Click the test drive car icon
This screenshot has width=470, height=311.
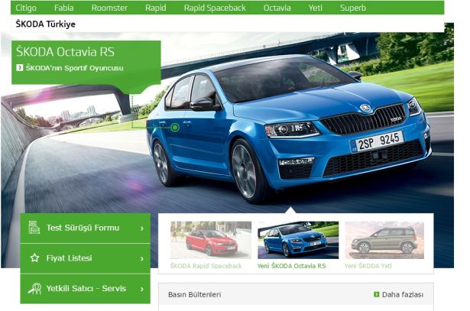pyautogui.click(x=34, y=228)
